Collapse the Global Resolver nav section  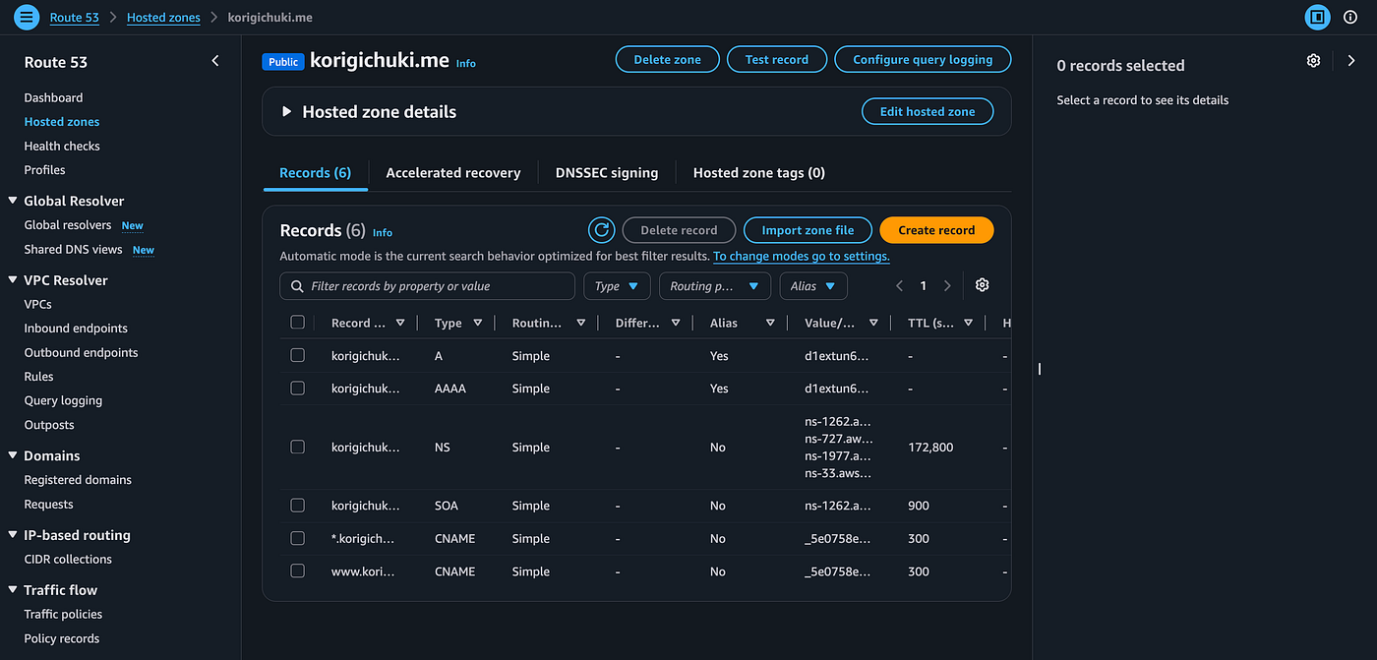[x=14, y=201]
